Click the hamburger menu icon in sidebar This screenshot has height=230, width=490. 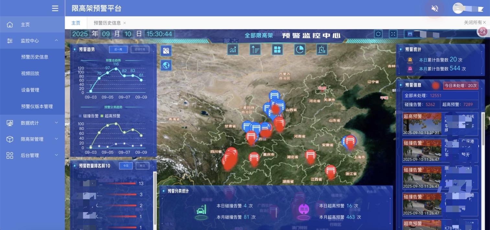[x=55, y=8]
